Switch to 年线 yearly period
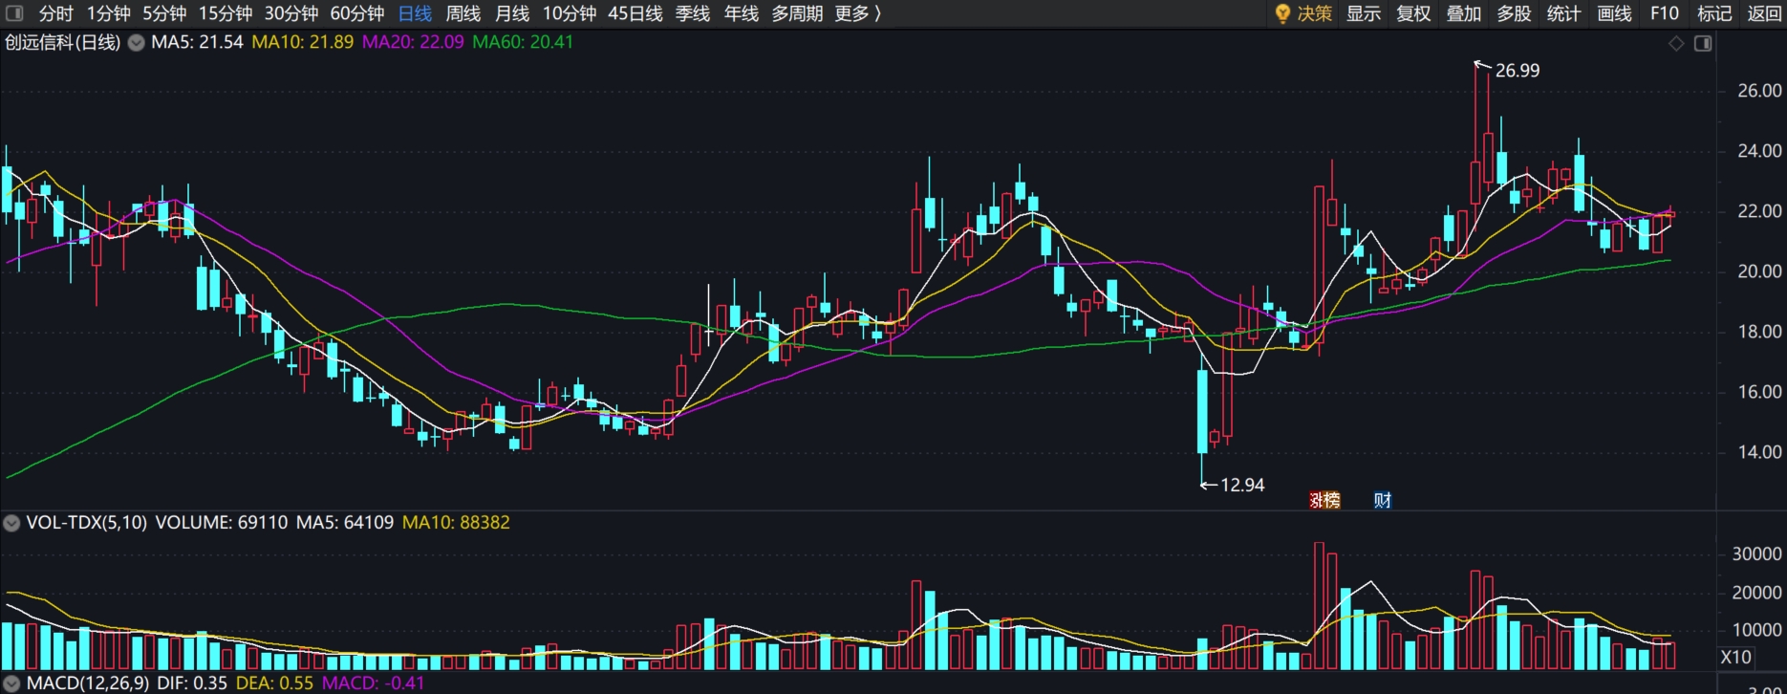 point(742,13)
